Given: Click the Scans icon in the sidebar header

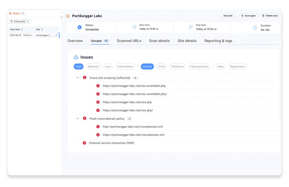Looking at the screenshot, I should [x=10, y=13].
